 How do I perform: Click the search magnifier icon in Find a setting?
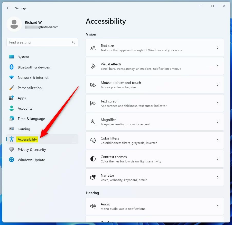point(73,42)
